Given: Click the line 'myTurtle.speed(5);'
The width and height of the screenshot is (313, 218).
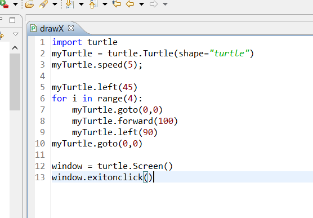Looking at the screenshot, I should (x=97, y=65).
